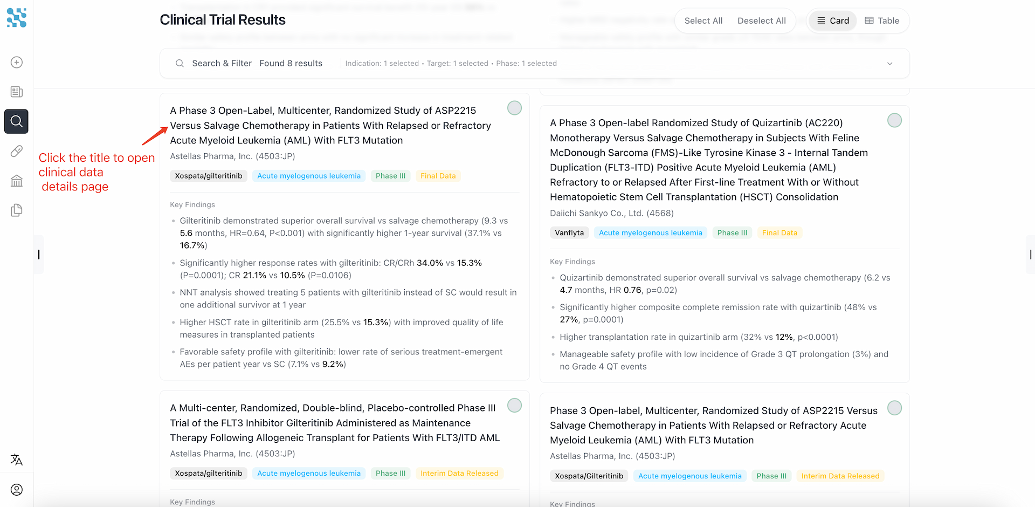Open the new item plus icon
The height and width of the screenshot is (507, 1035).
17,63
